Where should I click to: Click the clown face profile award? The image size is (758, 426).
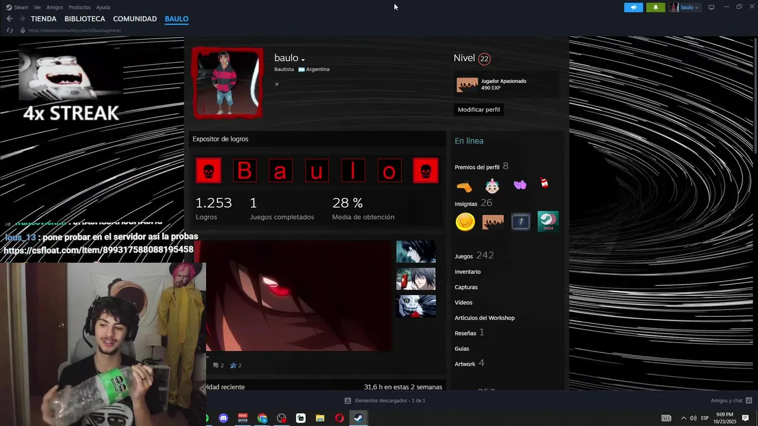coord(492,186)
